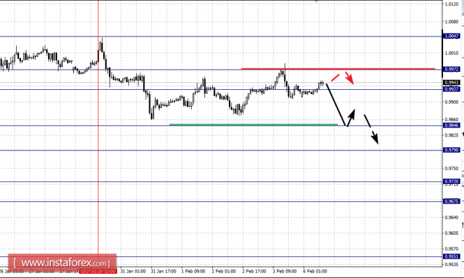Select the 0.9790 target price label
The image size is (464, 278).
tap(451, 150)
